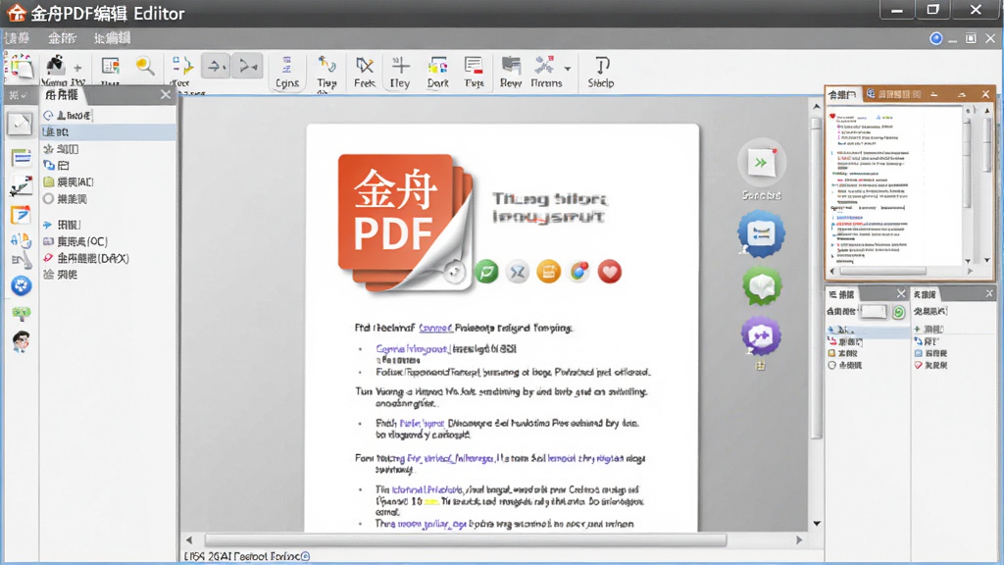The height and width of the screenshot is (565, 1004).
Task: Follow the first underlined link in document
Action: pos(435,328)
